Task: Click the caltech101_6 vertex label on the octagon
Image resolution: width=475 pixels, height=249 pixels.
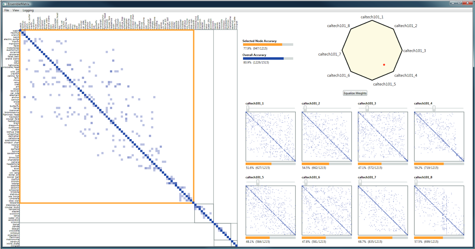Action: pos(338,75)
